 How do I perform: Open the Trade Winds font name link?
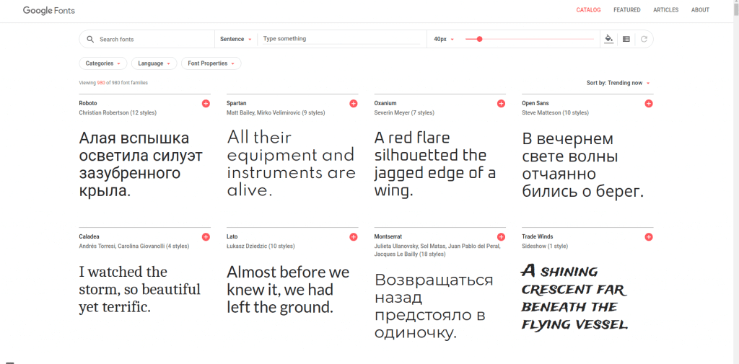coord(537,236)
